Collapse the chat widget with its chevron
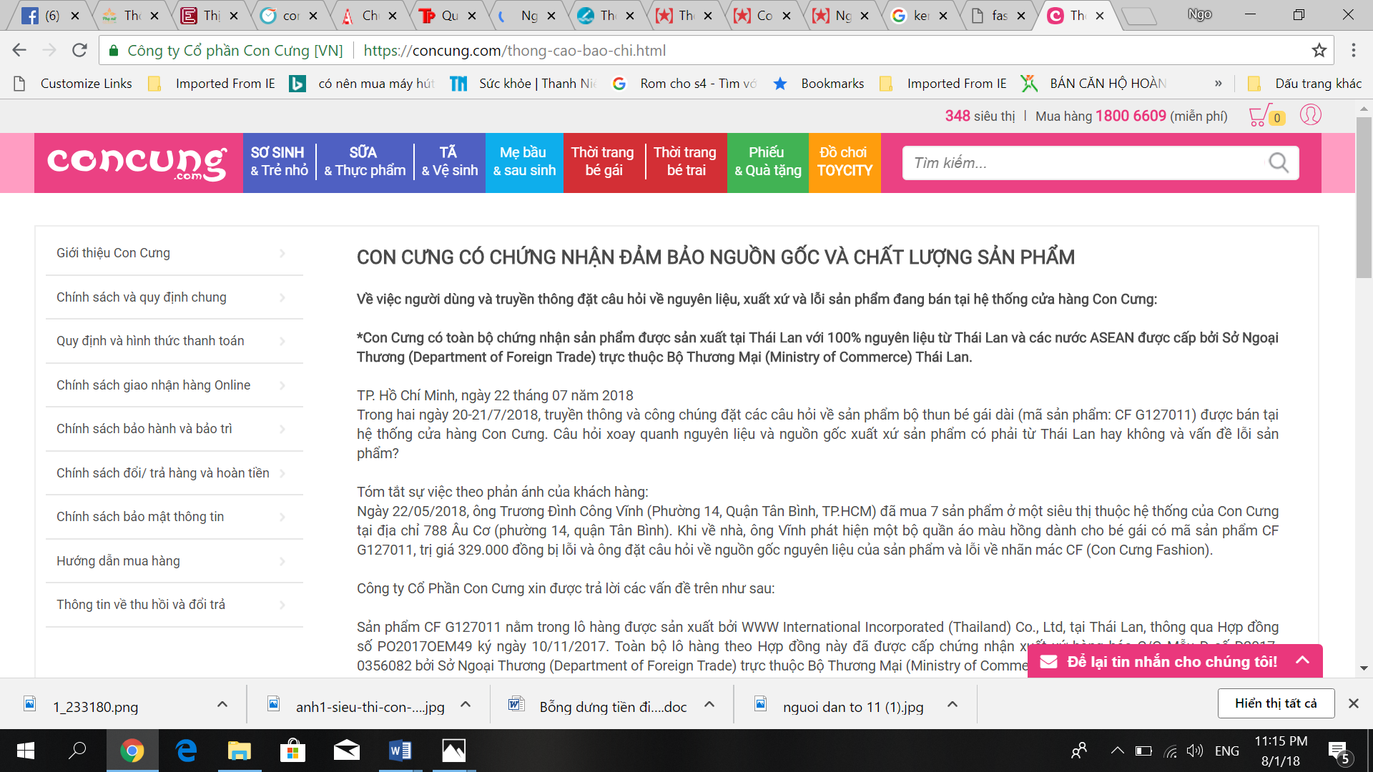The image size is (1373, 772). [1304, 661]
